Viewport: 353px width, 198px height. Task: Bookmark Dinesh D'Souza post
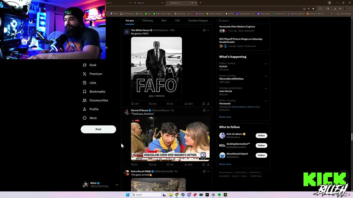click(x=204, y=165)
